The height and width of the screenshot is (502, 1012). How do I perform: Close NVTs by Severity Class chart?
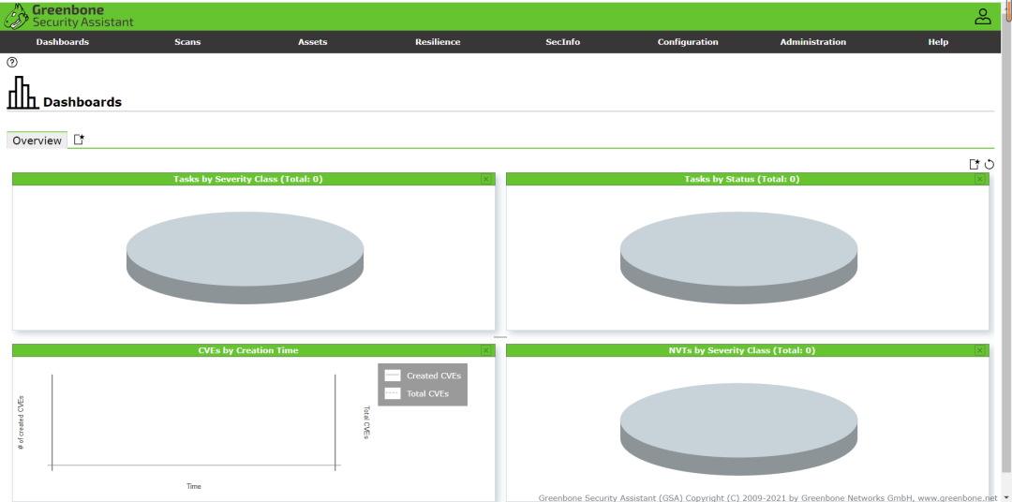[980, 350]
